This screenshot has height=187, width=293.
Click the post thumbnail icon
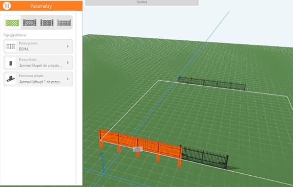pyautogui.click(x=11, y=63)
